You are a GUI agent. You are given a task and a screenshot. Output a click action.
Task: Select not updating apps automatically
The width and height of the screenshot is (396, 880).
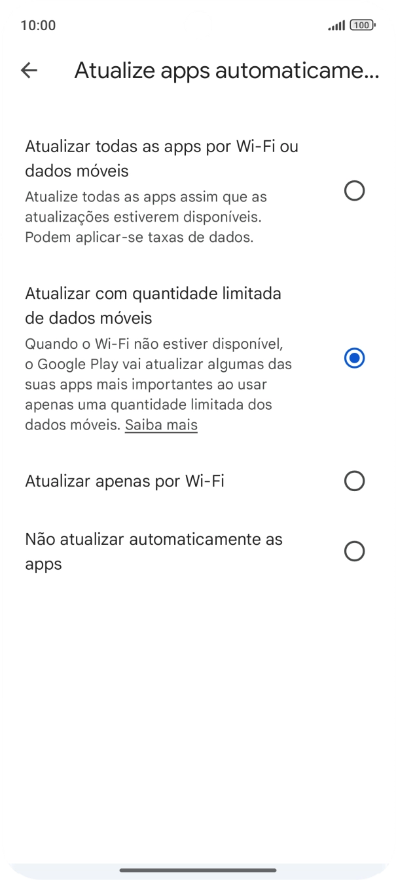click(354, 551)
